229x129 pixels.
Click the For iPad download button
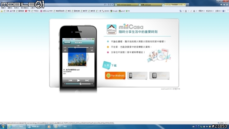click(x=159, y=76)
